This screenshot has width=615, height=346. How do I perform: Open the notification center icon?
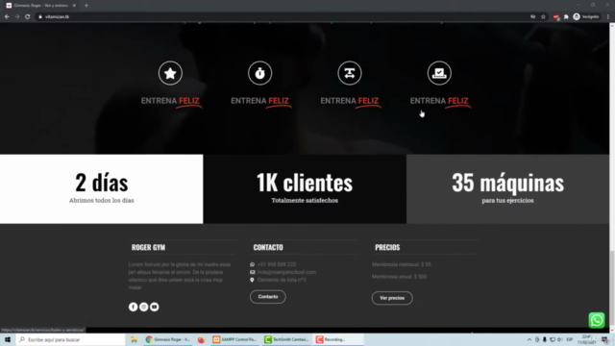[x=604, y=339]
